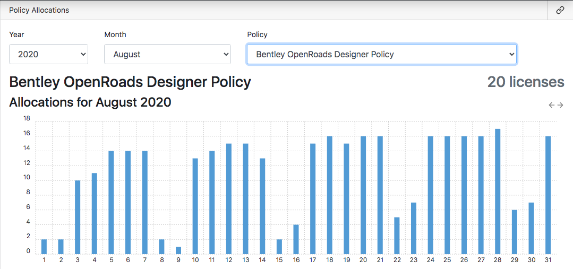The image size is (573, 269).
Task: Select the bar for day 5
Action: tap(112, 203)
